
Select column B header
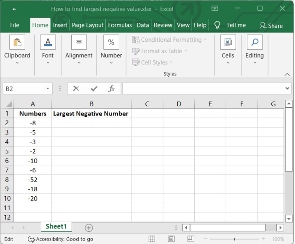pos(91,104)
